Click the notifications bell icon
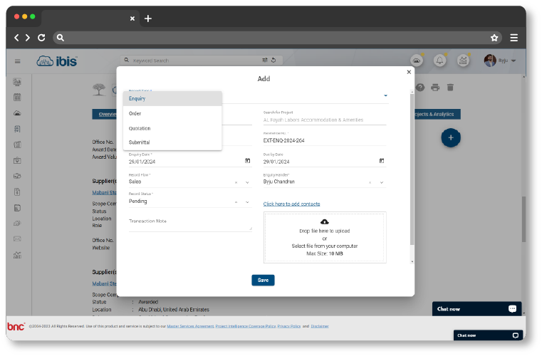Screen dimensions: 542x356 coord(440,61)
